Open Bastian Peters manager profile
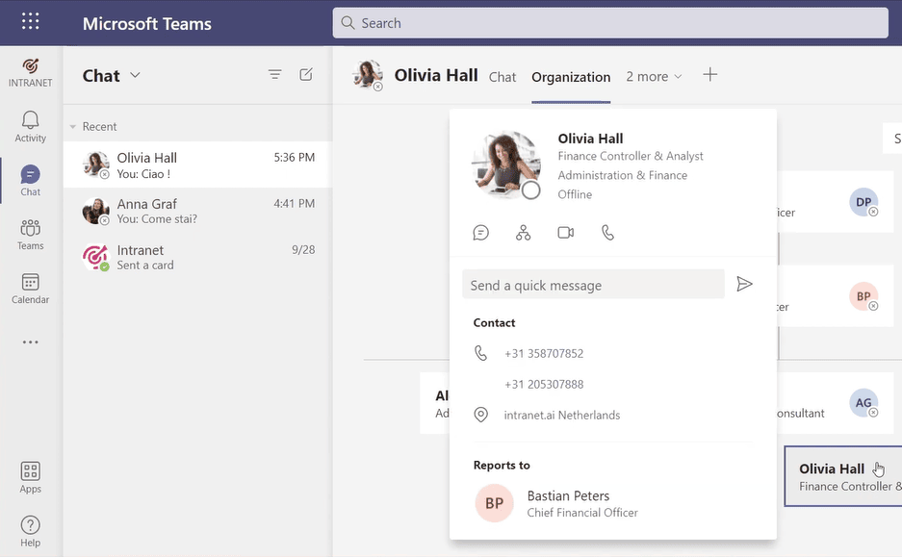902x557 pixels. point(568,503)
